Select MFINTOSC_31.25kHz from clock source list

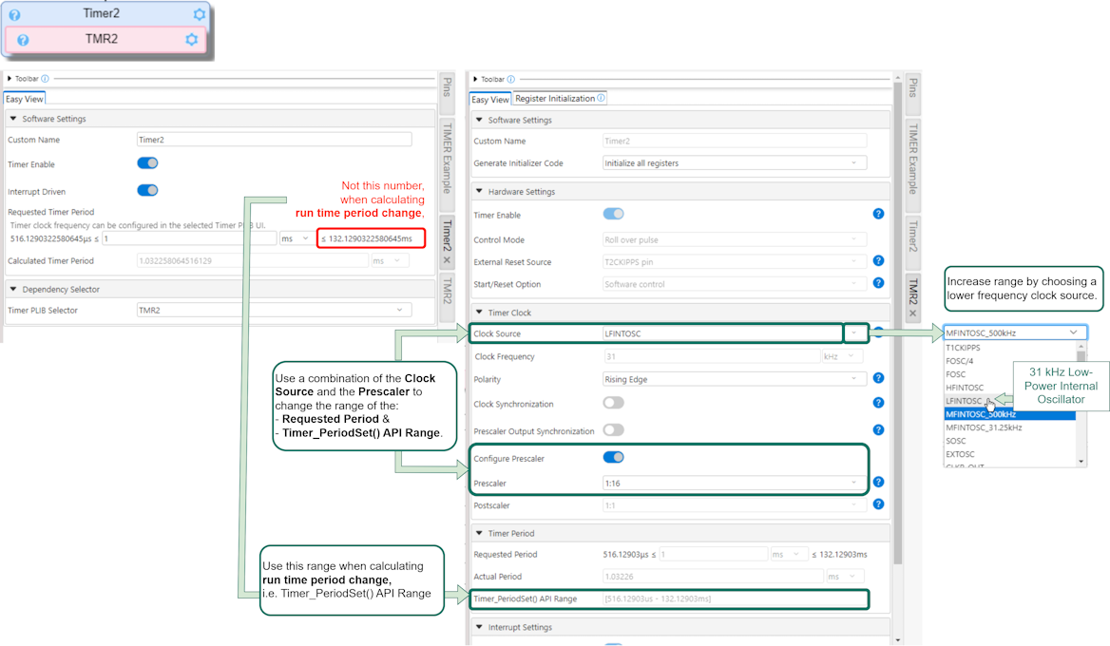[984, 427]
